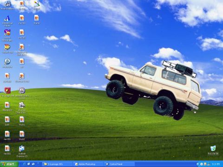Open the Outlook Express (2) shortcut

(x=22, y=148)
